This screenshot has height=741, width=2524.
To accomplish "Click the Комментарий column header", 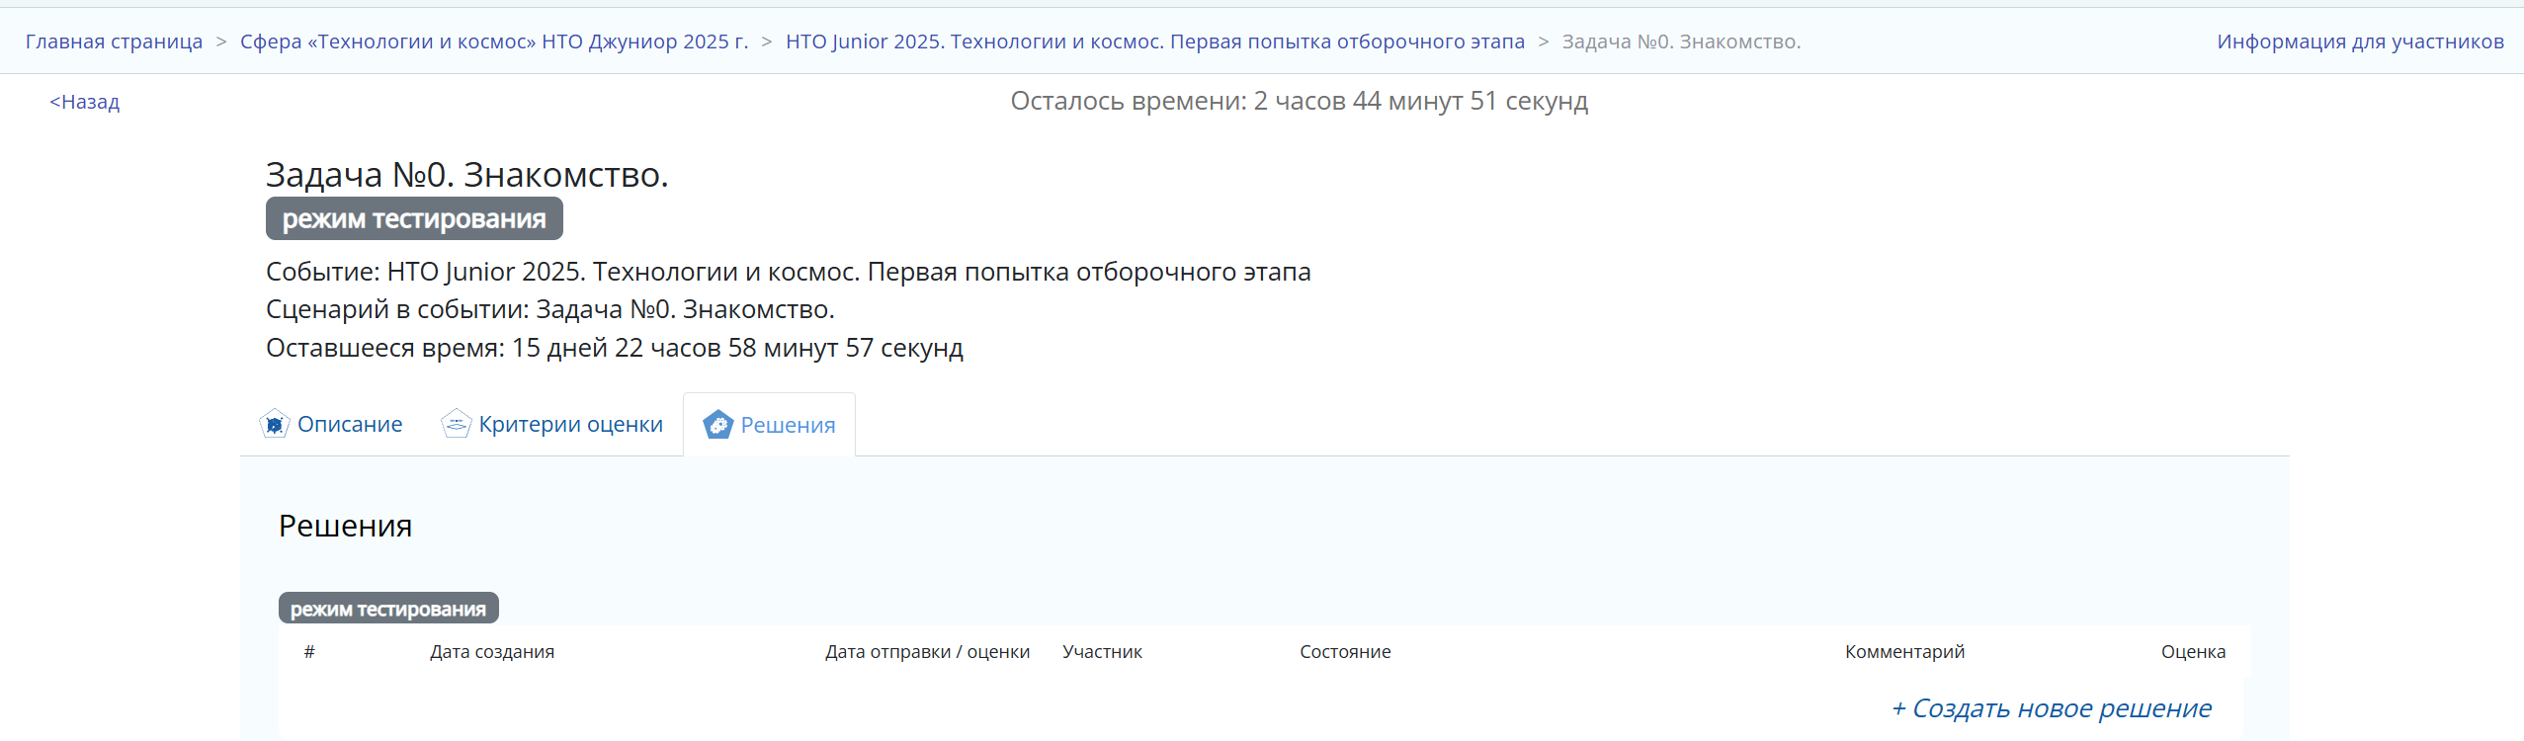I will 1904,652.
